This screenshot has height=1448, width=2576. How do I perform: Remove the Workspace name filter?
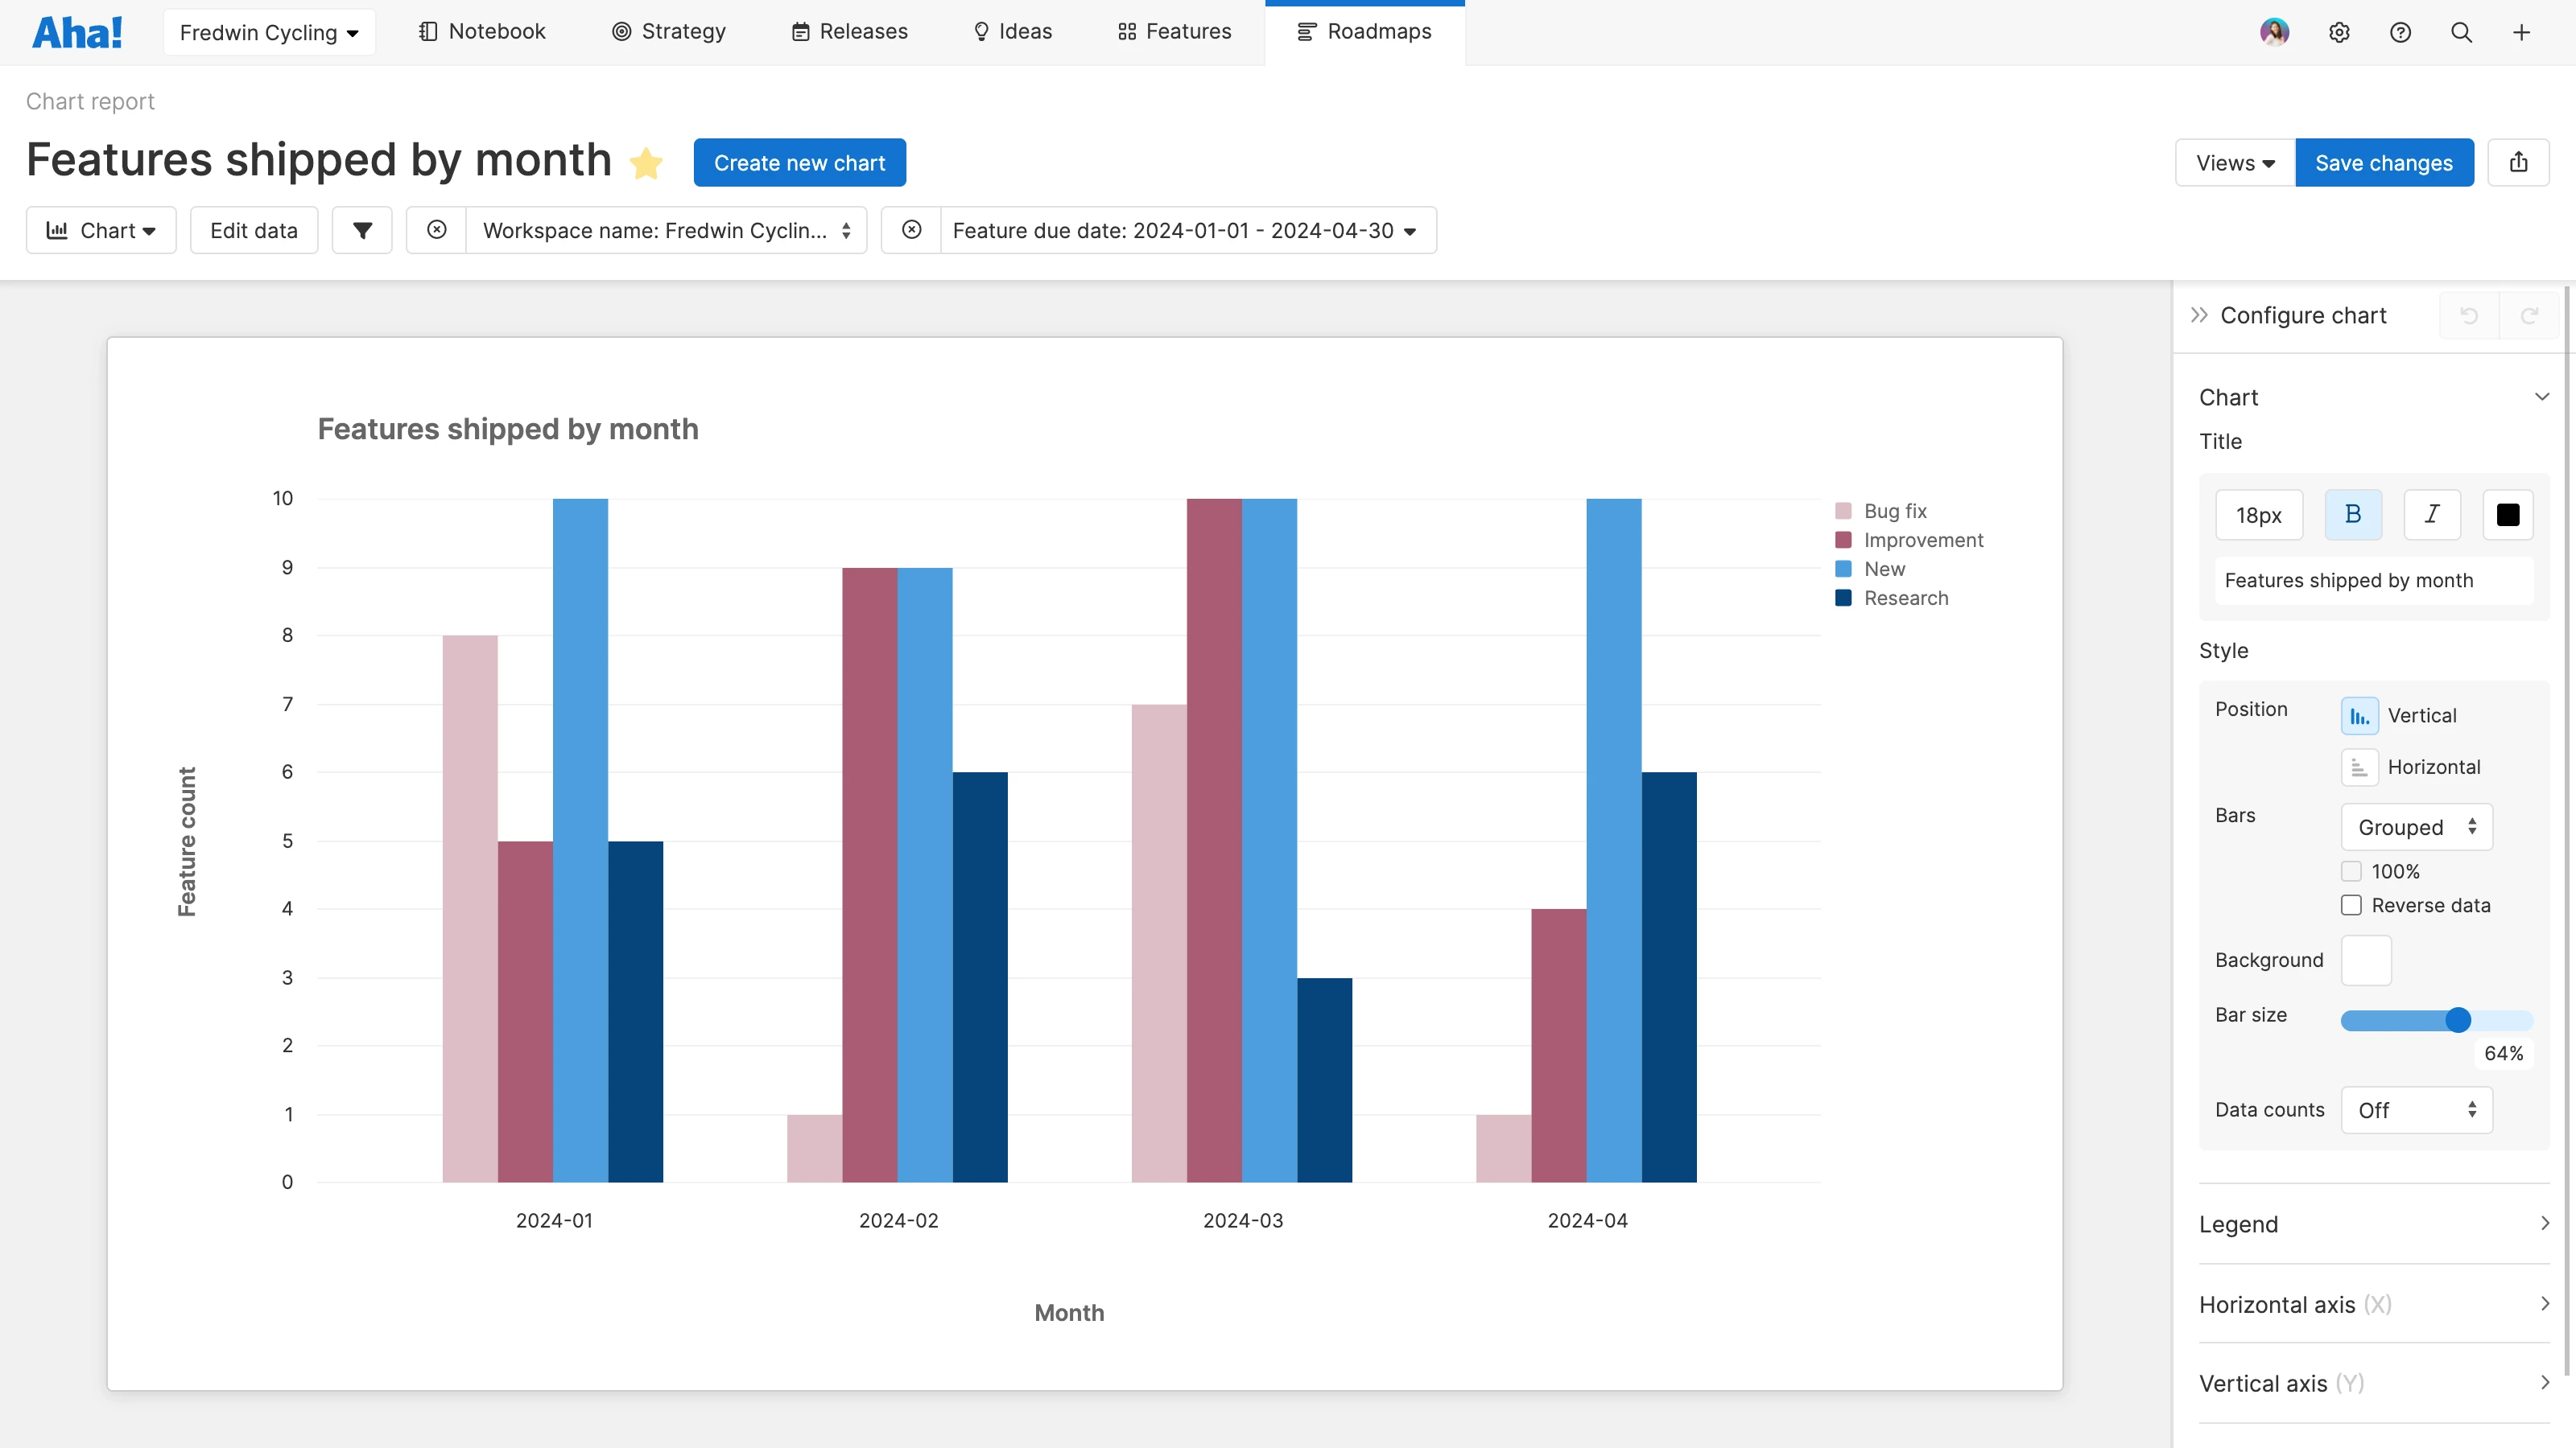[436, 230]
